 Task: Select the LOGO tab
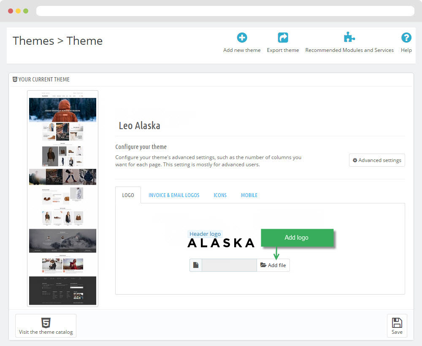tap(128, 195)
